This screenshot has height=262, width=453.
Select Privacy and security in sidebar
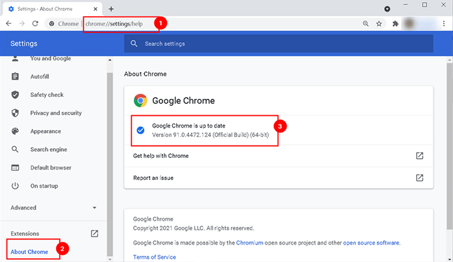pyautogui.click(x=56, y=113)
